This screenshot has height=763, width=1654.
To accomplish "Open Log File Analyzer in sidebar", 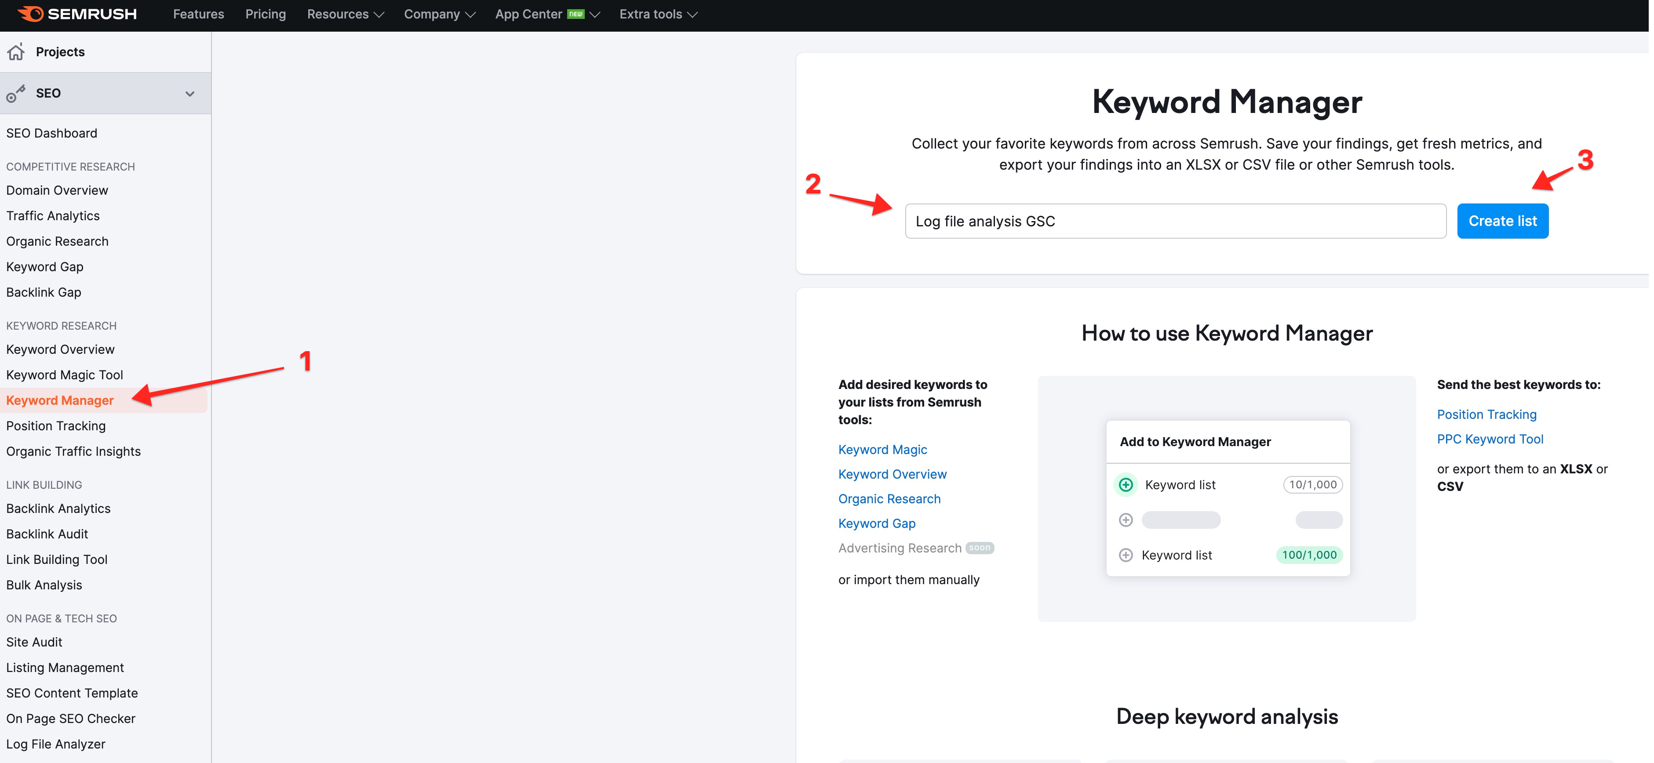I will tap(56, 744).
